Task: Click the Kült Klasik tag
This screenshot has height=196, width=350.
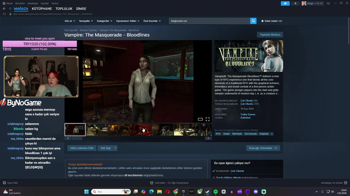Action: (237, 134)
